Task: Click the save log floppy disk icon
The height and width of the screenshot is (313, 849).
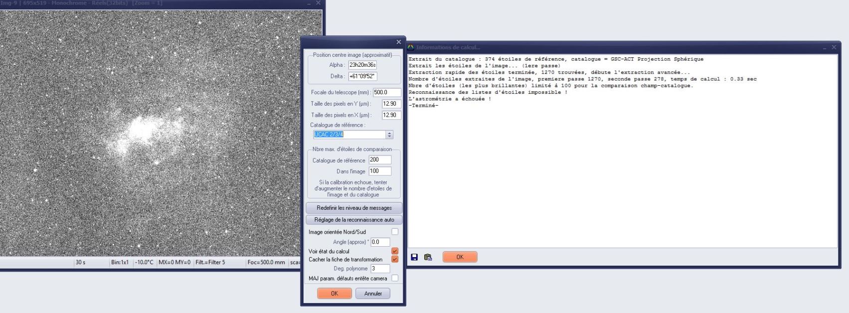Action: pos(414,257)
